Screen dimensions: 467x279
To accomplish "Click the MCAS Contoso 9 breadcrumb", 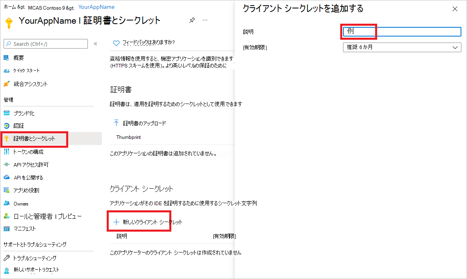I will pos(47,8).
